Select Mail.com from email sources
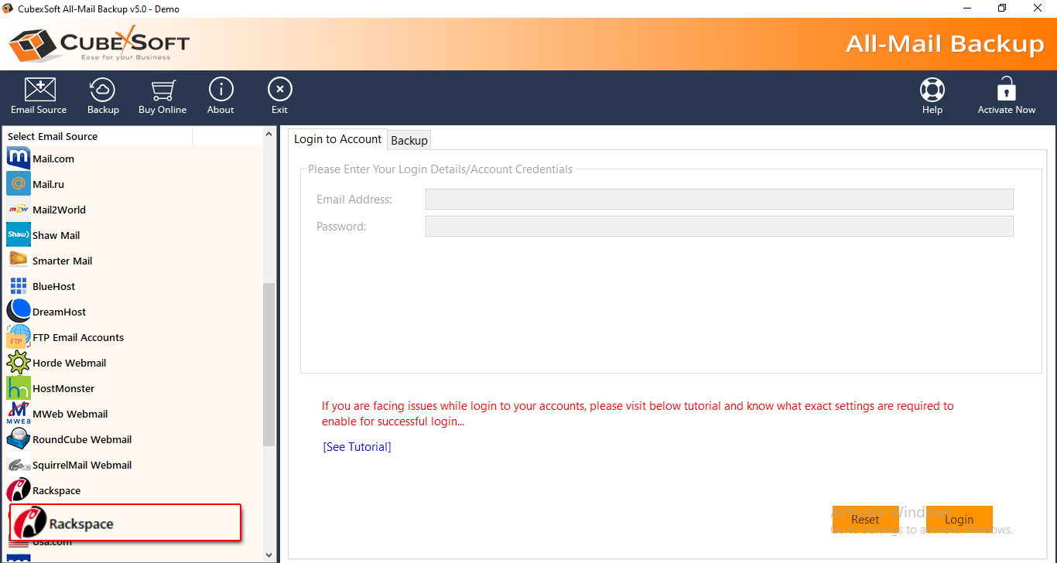This screenshot has height=563, width=1057. [x=53, y=159]
